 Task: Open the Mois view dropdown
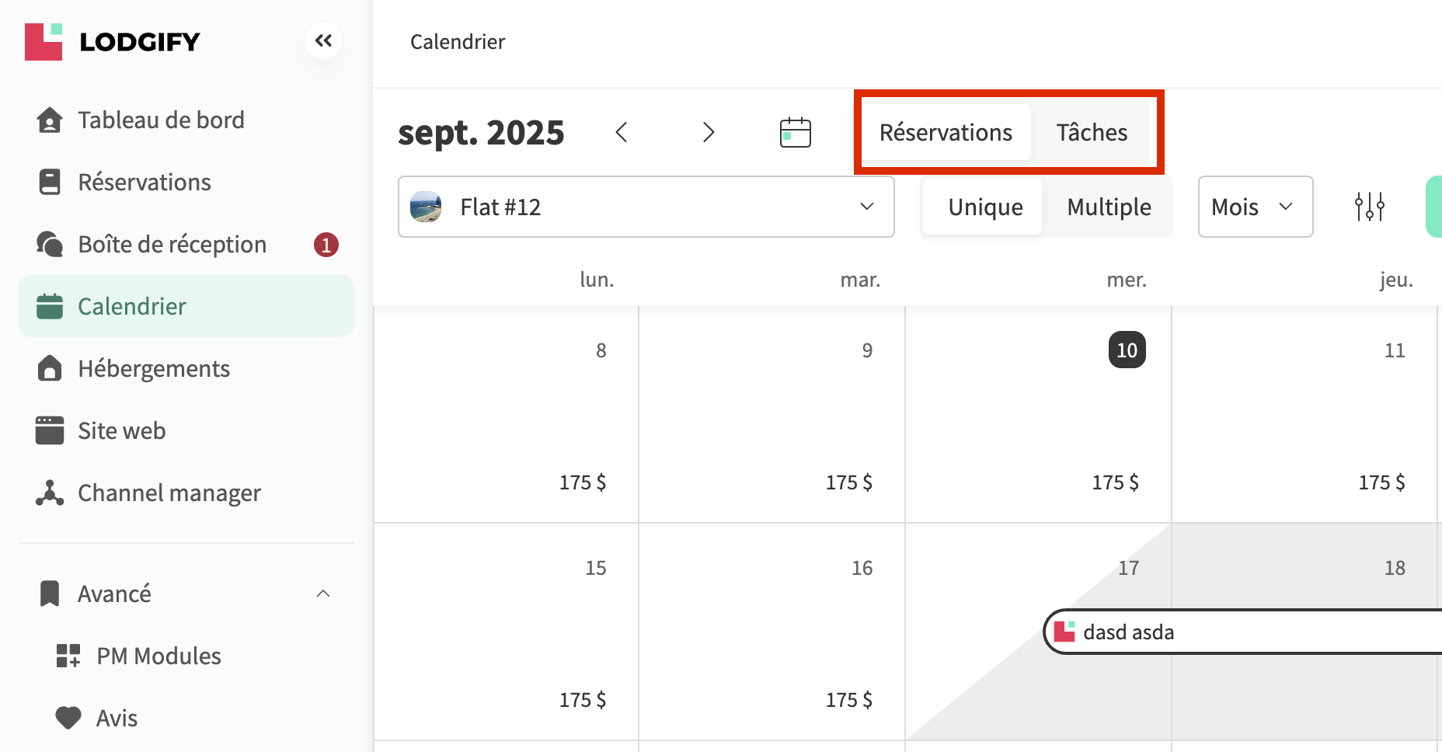point(1255,207)
